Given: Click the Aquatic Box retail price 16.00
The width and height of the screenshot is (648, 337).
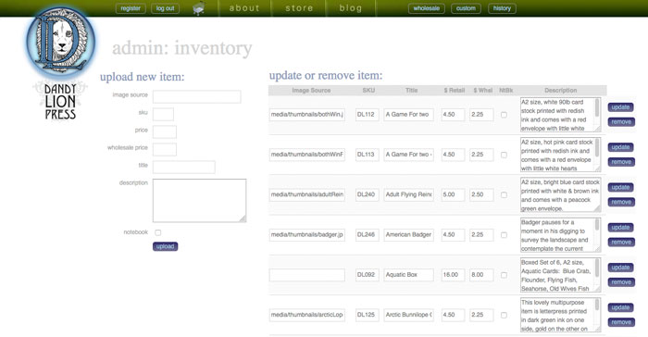Looking at the screenshot, I should tap(453, 275).
